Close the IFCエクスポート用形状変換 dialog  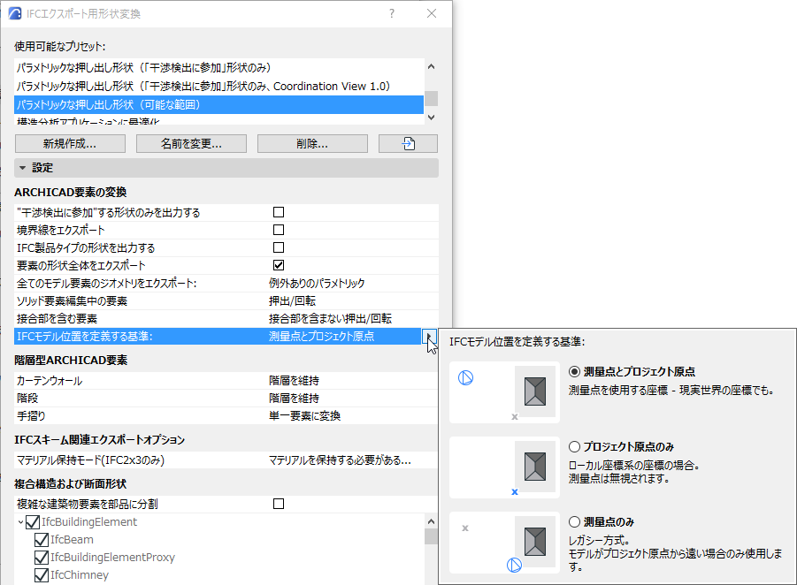(x=432, y=13)
